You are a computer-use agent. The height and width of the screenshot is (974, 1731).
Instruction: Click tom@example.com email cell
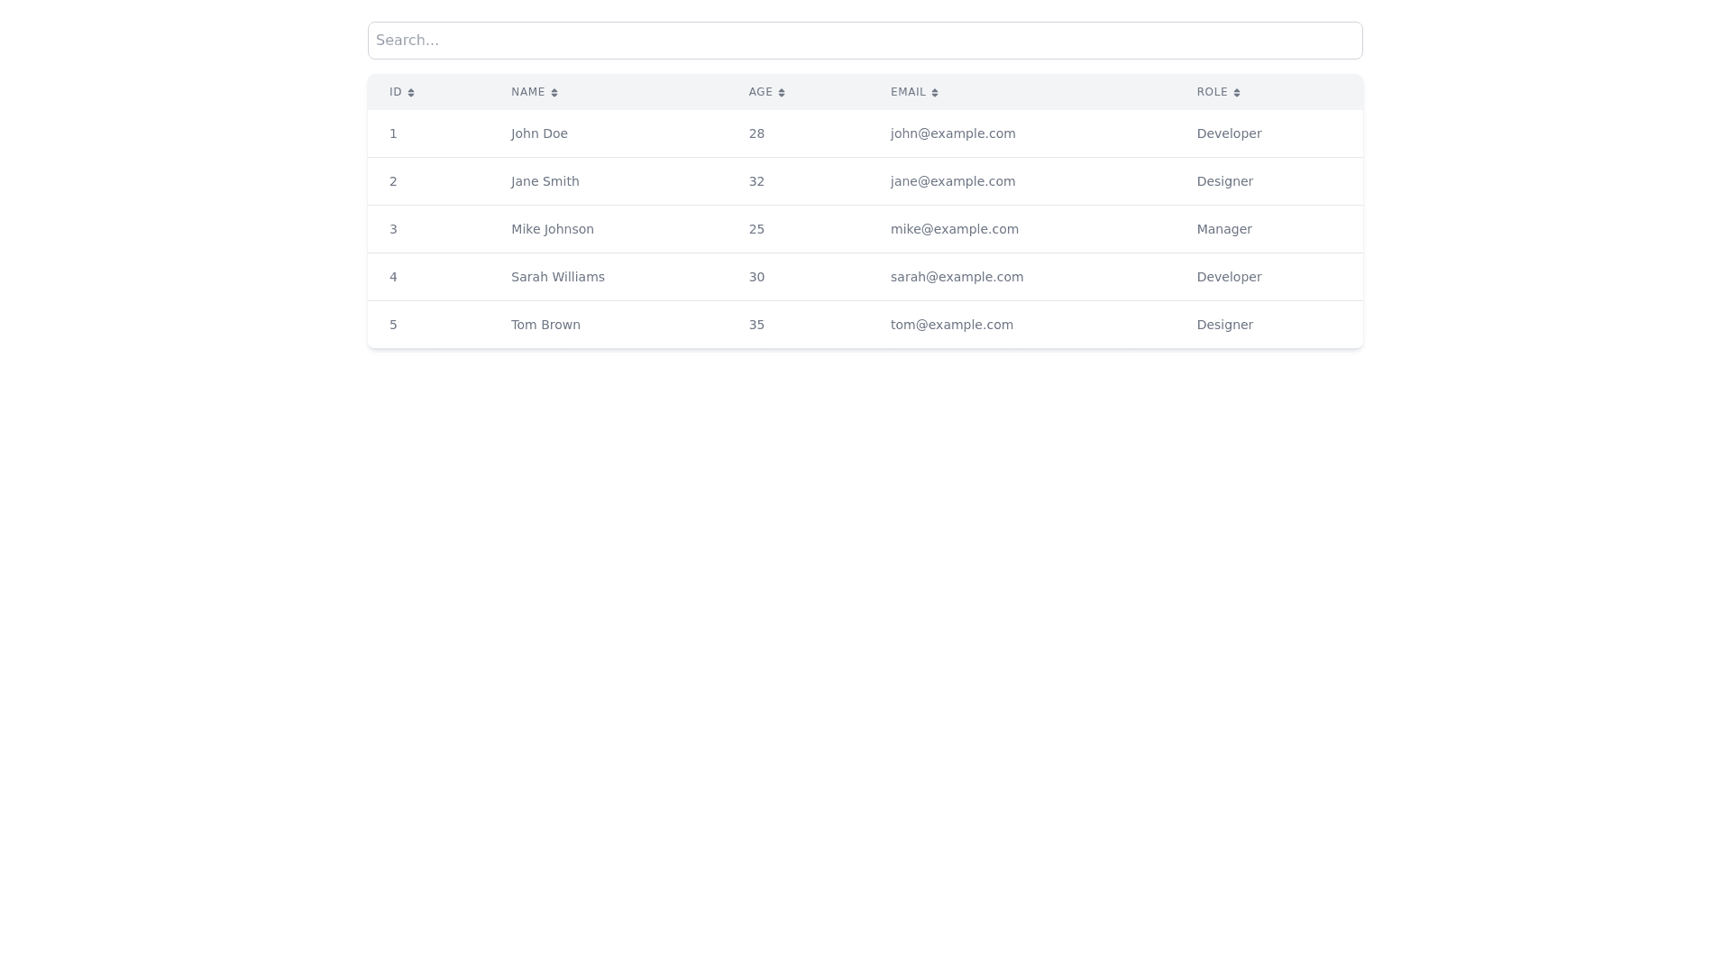coord(951,325)
